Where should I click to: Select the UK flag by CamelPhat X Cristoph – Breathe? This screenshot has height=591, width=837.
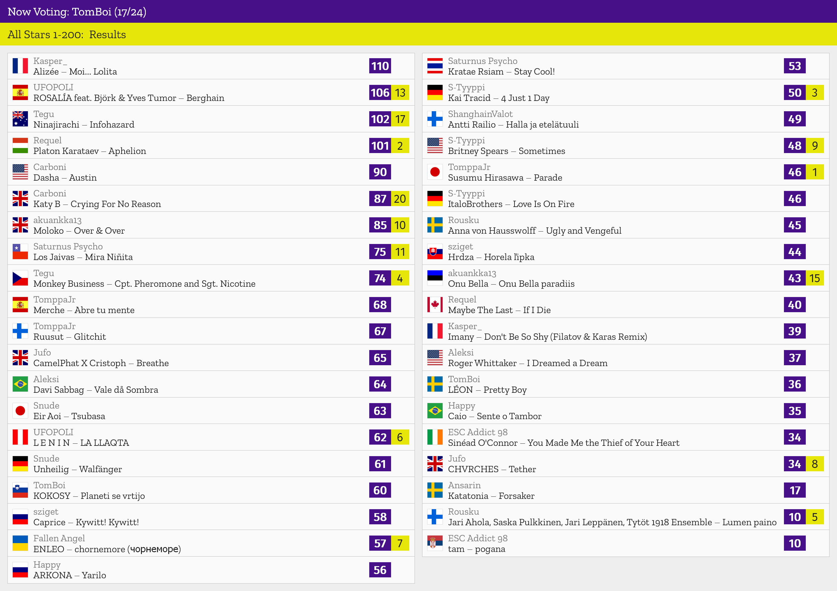[x=20, y=358]
